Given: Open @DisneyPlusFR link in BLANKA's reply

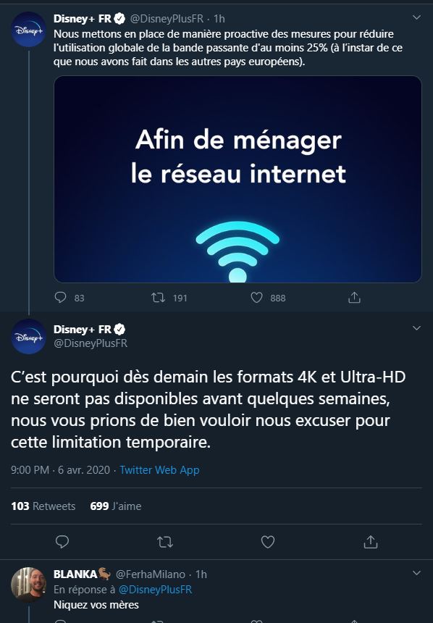Looking at the screenshot, I should [x=156, y=590].
